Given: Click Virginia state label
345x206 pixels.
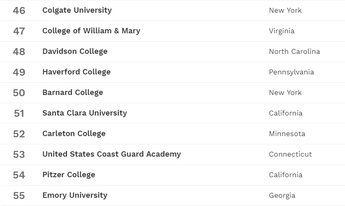Looking at the screenshot, I should 281,31.
